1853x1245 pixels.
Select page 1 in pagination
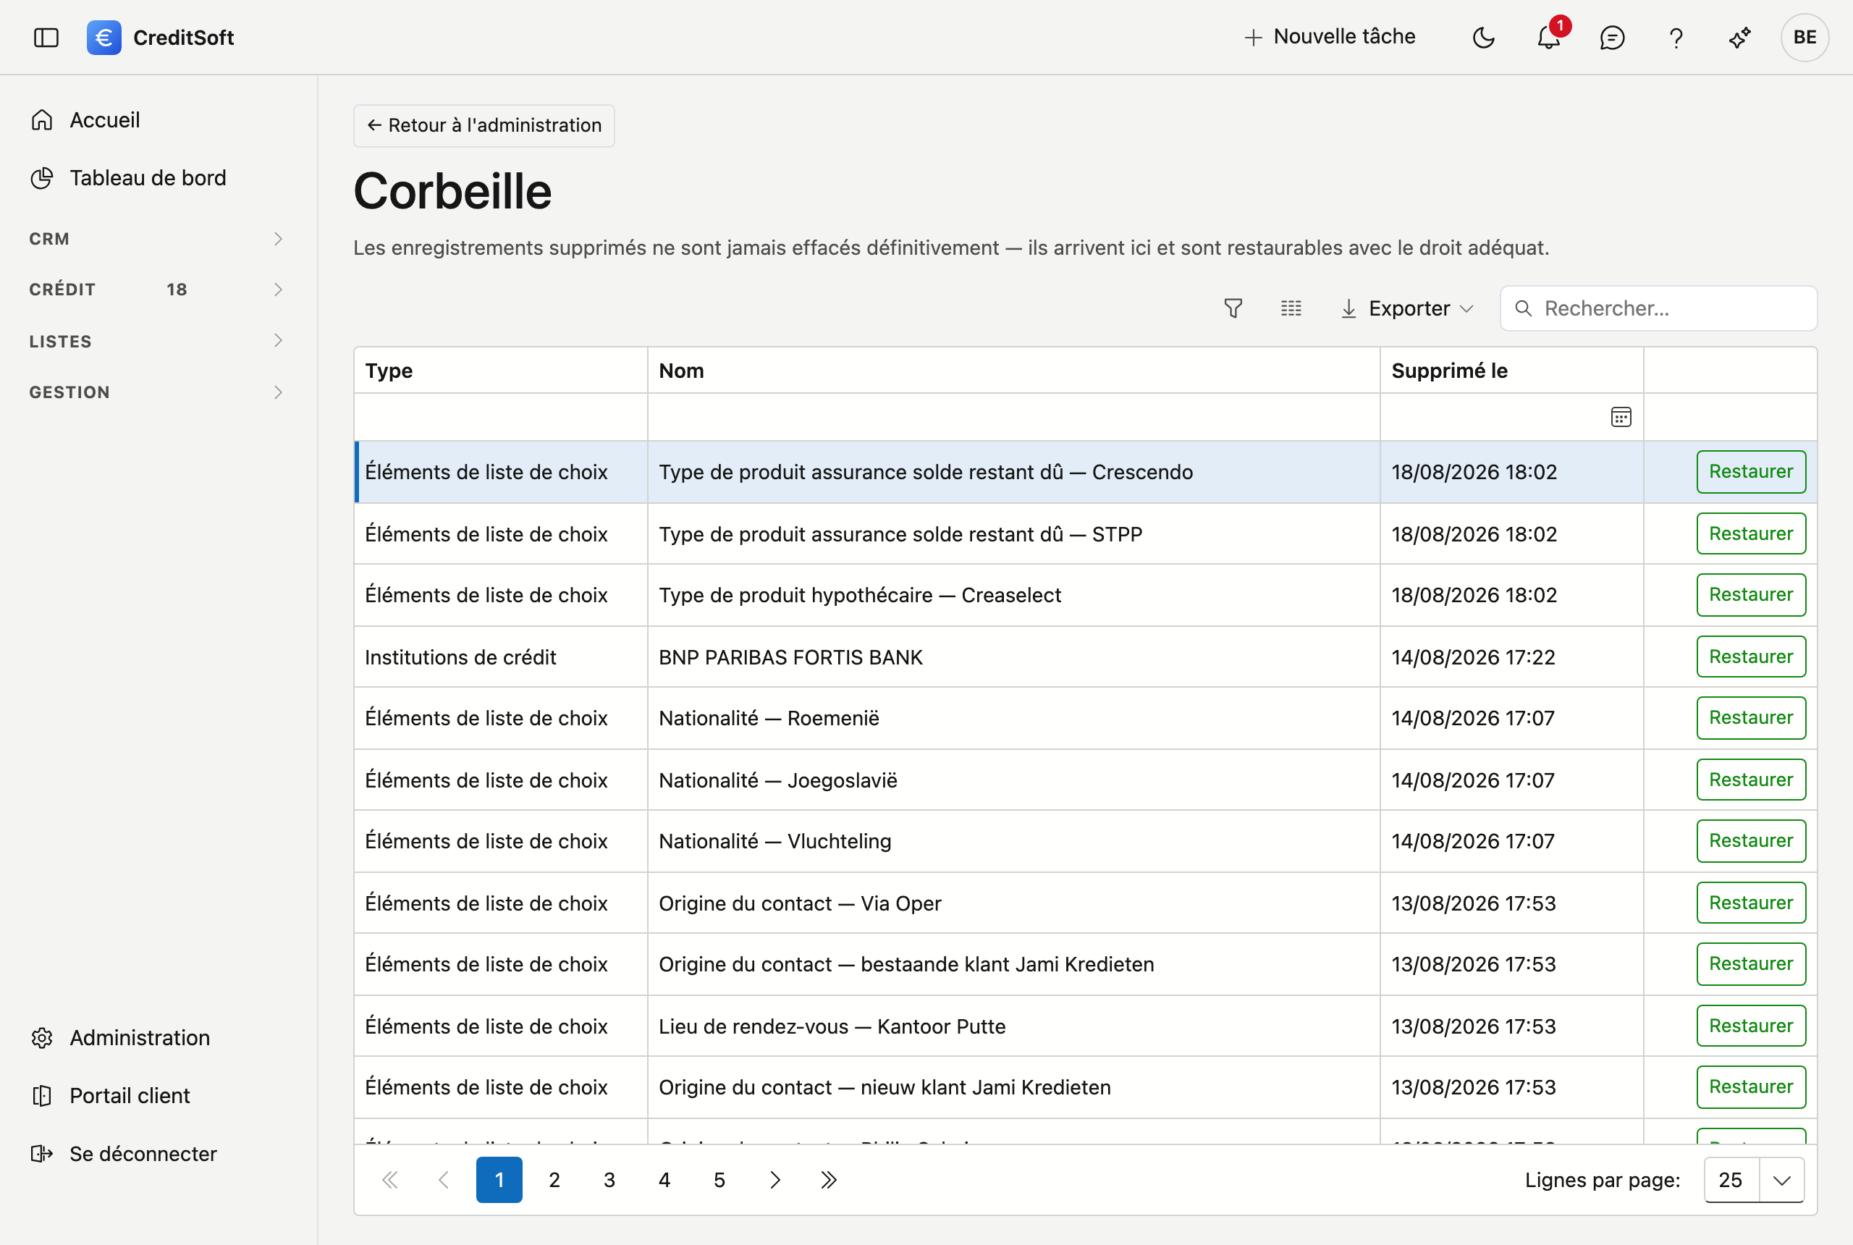(499, 1181)
